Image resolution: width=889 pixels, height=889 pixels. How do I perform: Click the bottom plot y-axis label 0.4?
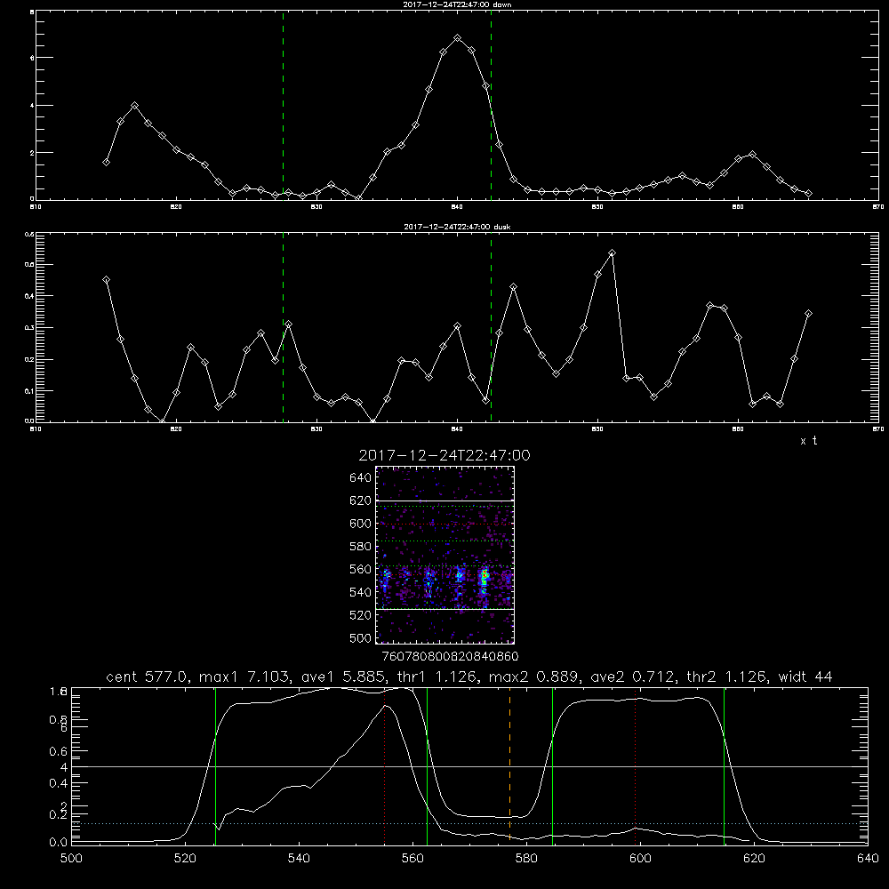(x=59, y=783)
